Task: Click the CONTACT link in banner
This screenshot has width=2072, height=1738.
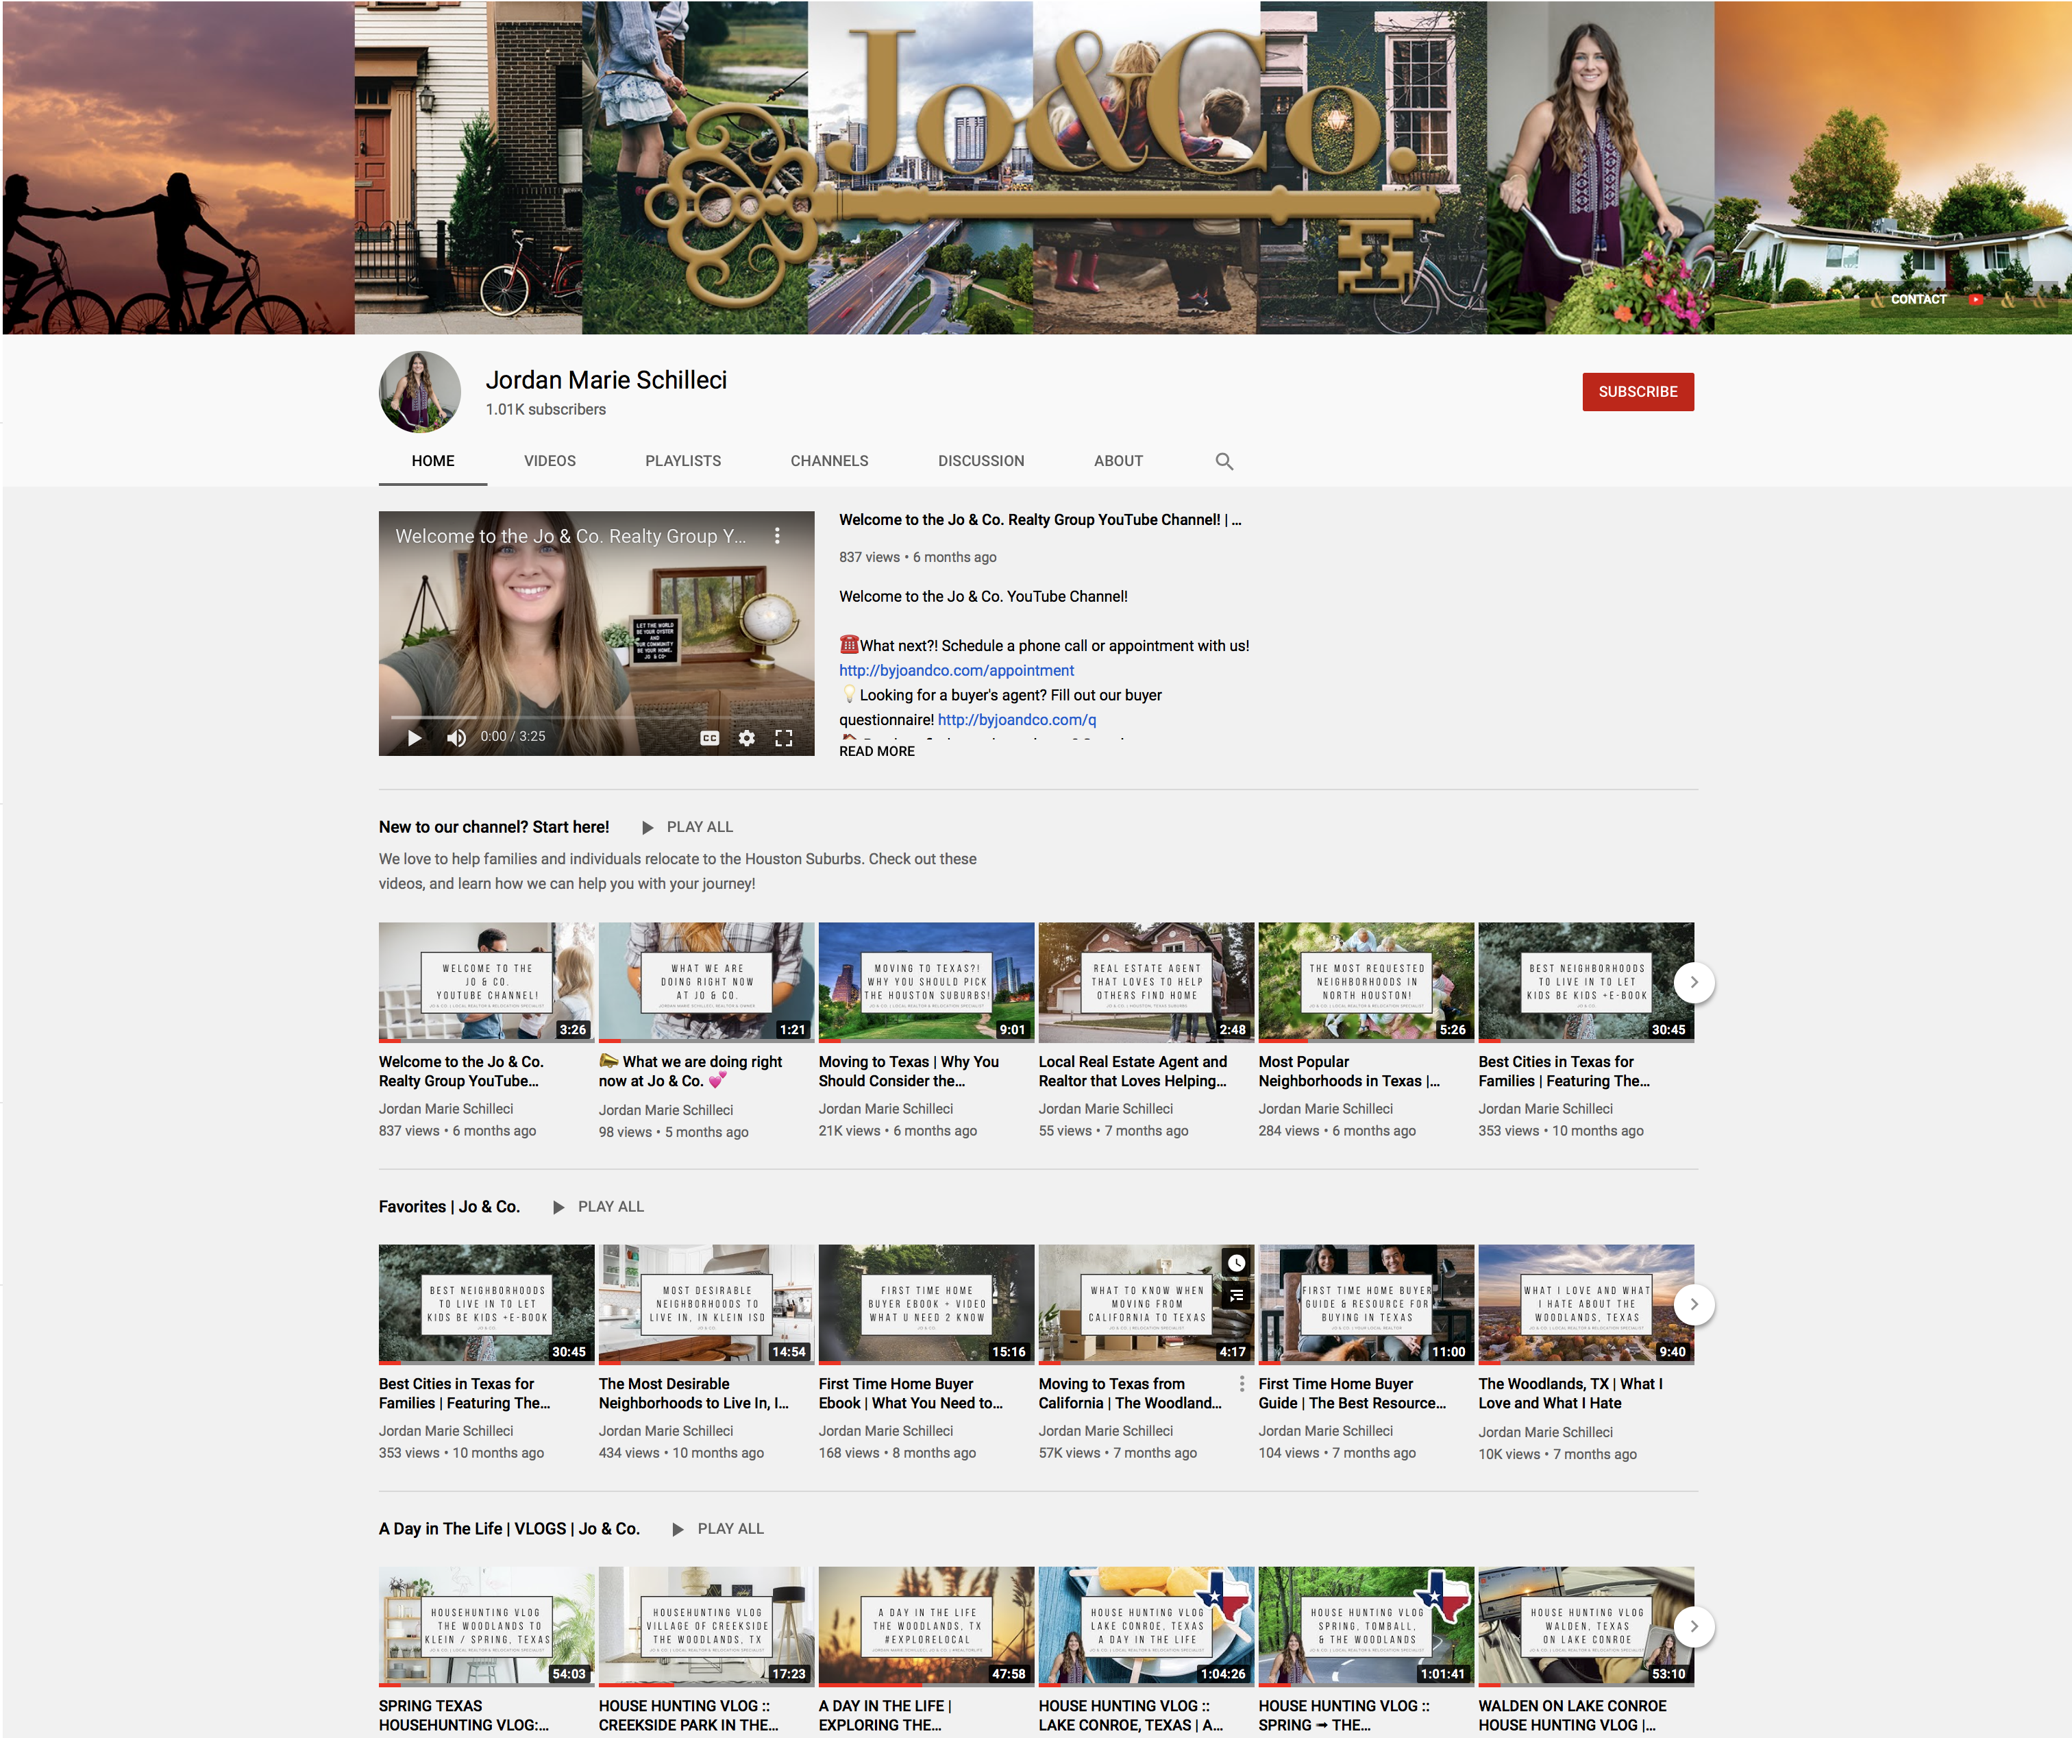Action: (1918, 299)
